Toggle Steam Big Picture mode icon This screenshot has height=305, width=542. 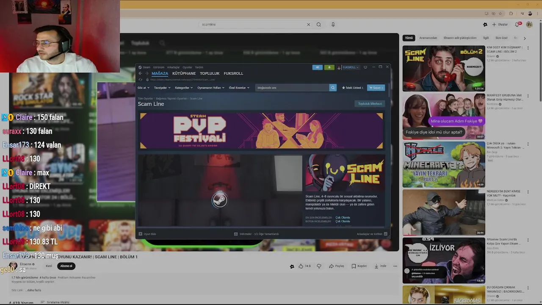[365, 67]
